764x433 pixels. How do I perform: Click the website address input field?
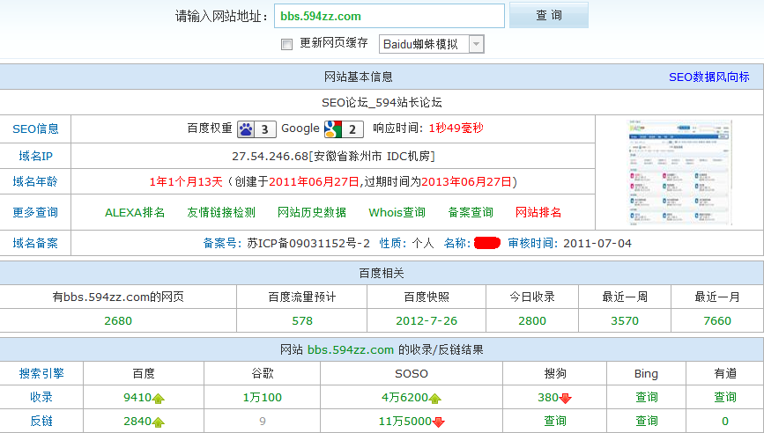(x=389, y=16)
